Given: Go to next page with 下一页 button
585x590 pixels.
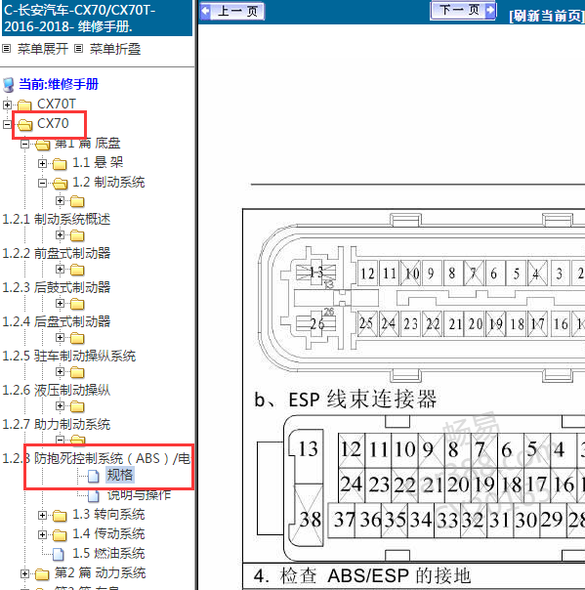Looking at the screenshot, I should 463,10.
